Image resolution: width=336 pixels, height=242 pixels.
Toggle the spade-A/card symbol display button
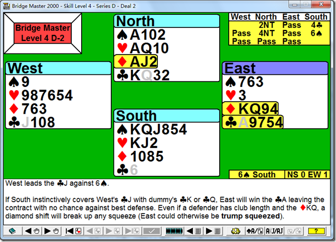255,231
